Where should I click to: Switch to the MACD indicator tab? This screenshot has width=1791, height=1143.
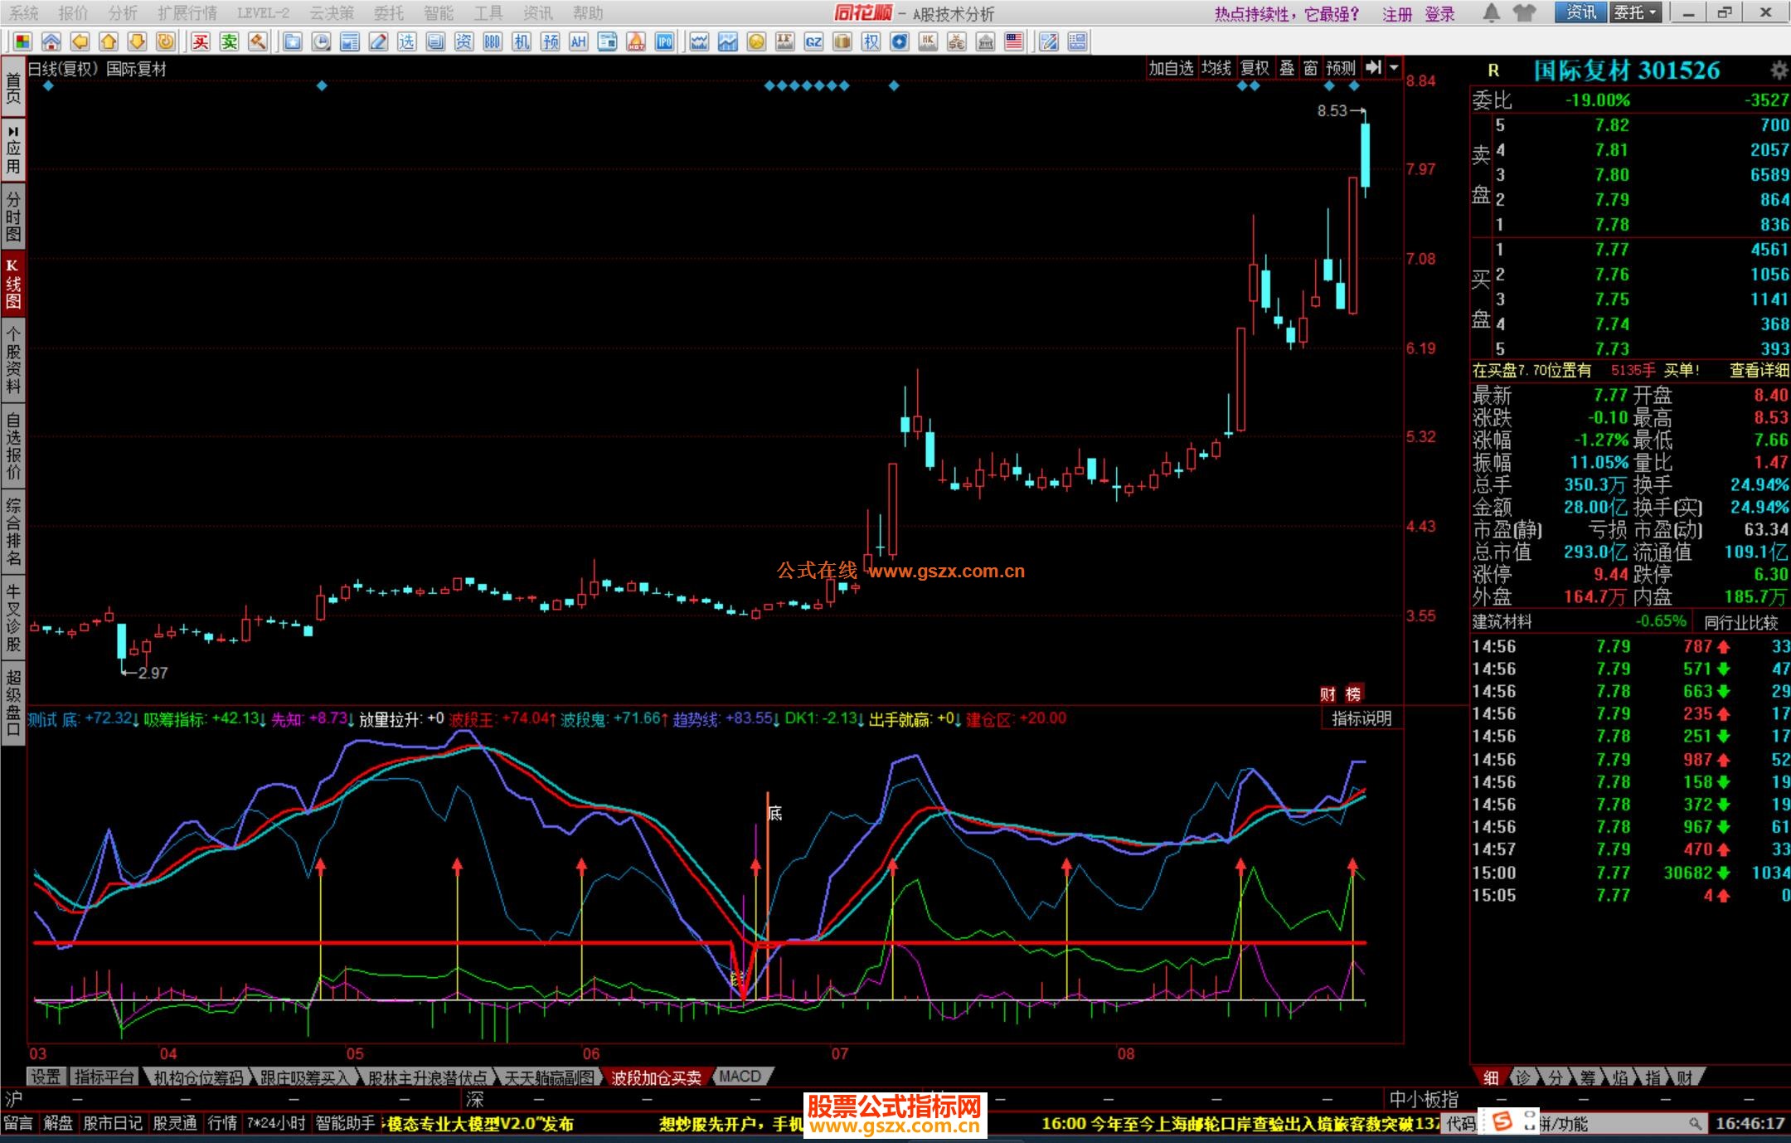click(740, 1077)
